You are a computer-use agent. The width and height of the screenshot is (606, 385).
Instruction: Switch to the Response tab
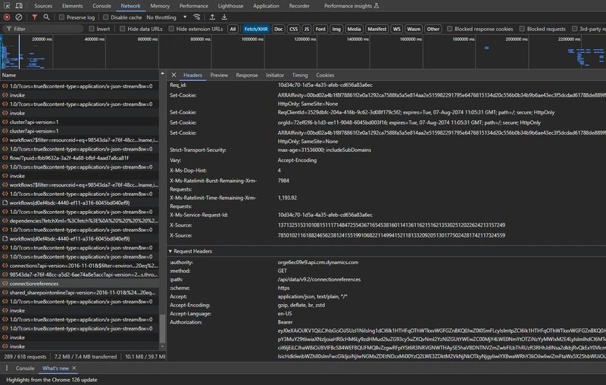(x=246, y=75)
